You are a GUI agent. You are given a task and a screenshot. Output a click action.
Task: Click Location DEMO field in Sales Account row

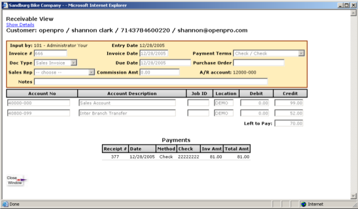click(224, 103)
